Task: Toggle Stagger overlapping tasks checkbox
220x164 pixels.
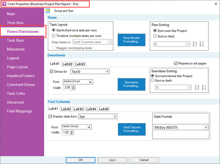Action: pyautogui.click(x=53, y=48)
